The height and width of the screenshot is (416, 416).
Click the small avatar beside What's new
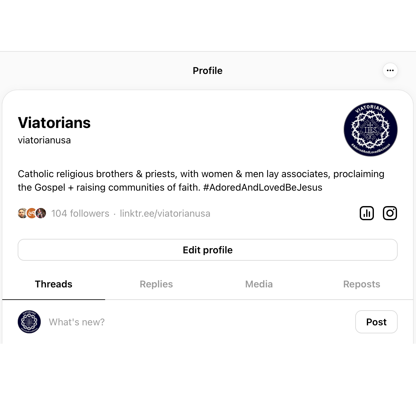[x=29, y=322]
